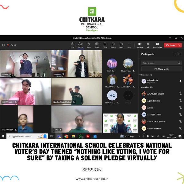This screenshot has width=184, height=184.
Task: Open Participants panel more options ellipsis
Action: 175,54
